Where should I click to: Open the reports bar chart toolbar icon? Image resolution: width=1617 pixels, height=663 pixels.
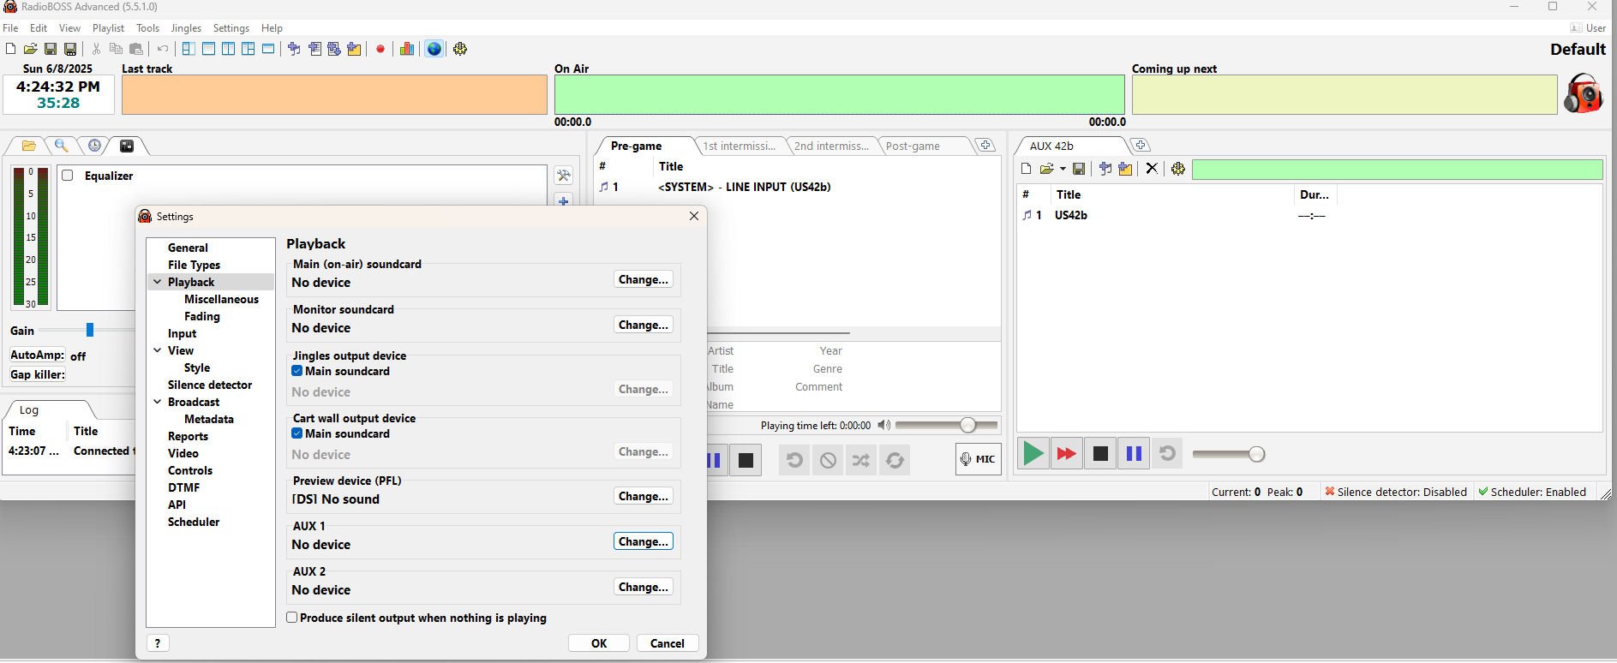[x=407, y=49]
